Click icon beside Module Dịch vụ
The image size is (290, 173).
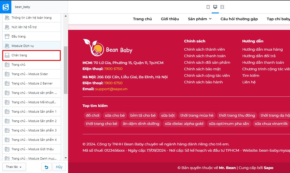point(7,46)
